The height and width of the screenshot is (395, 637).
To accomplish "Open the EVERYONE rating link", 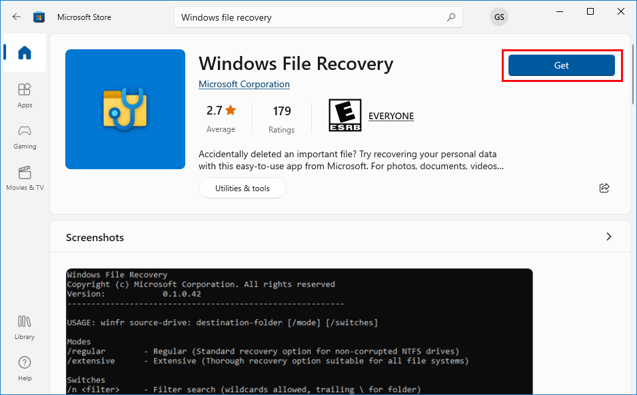I will coord(391,116).
